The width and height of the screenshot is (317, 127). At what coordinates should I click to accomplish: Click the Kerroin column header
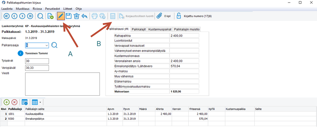(x=180, y=109)
